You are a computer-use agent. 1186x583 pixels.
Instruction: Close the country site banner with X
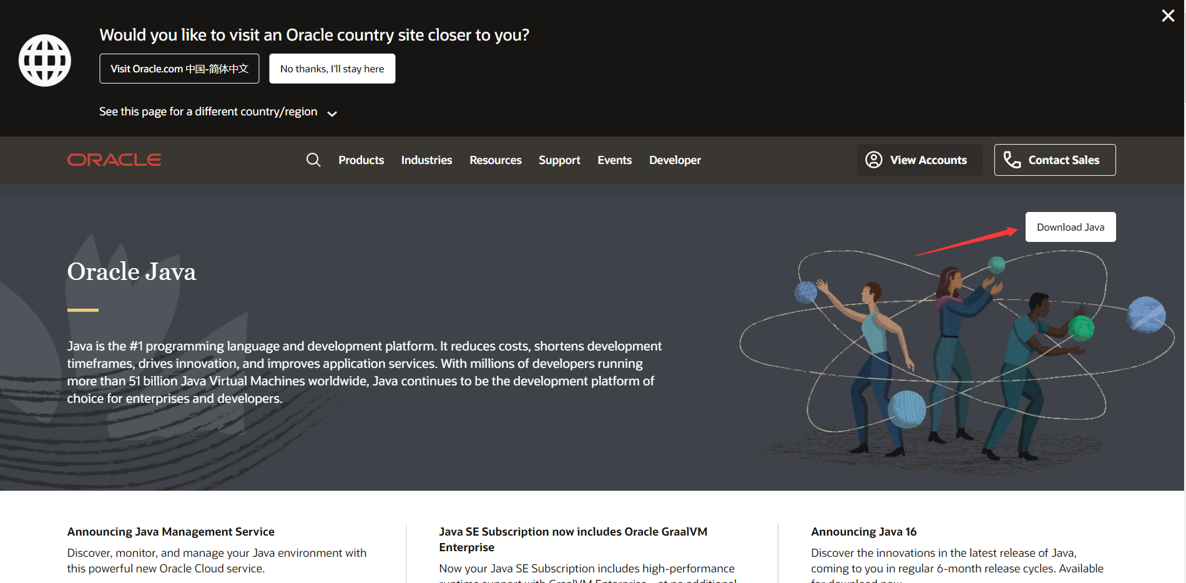(x=1168, y=16)
